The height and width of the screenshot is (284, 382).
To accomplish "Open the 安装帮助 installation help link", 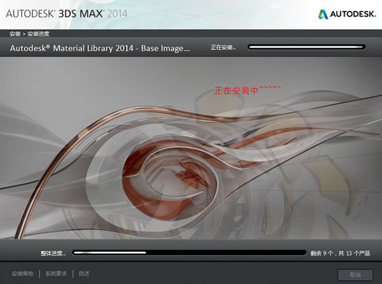I will 23,274.
